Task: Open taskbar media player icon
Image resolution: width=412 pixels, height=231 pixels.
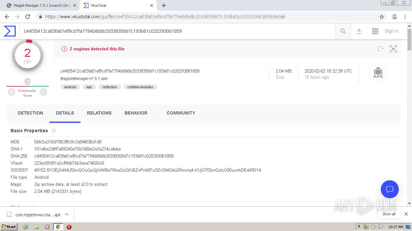Action: tap(47, 227)
